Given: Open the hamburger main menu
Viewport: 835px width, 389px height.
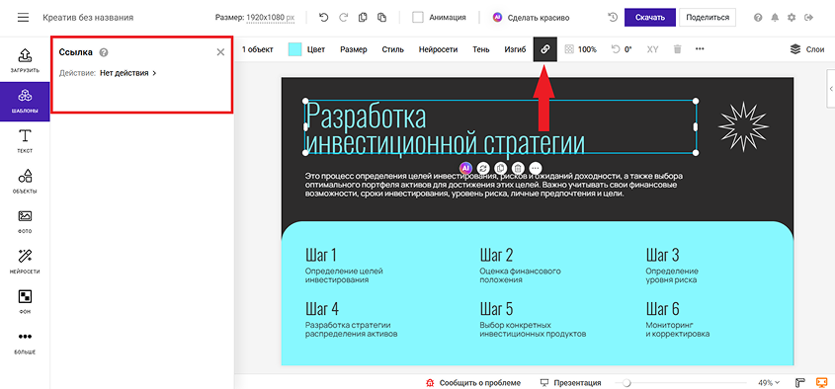Looking at the screenshot, I should pyautogui.click(x=23, y=18).
